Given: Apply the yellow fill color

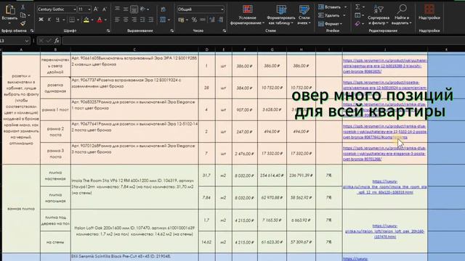Looking at the screenshot, I should 86,20.
